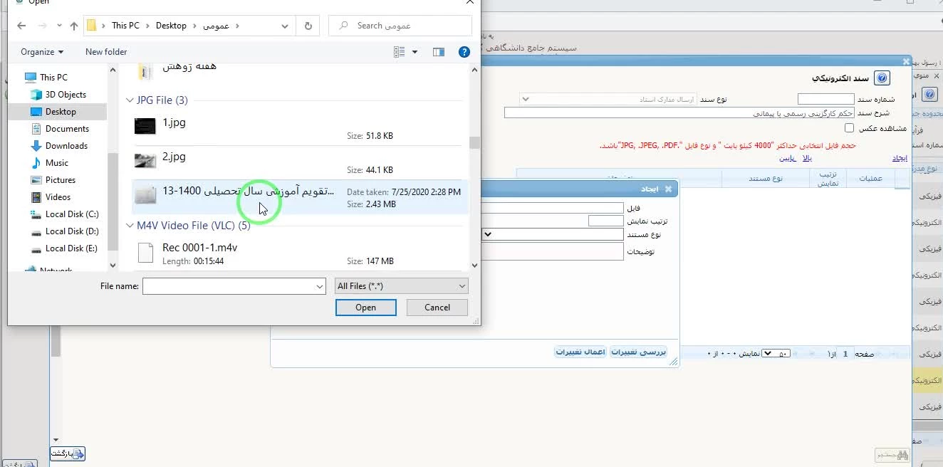Click the Back arrow in Open dialog

[21, 26]
